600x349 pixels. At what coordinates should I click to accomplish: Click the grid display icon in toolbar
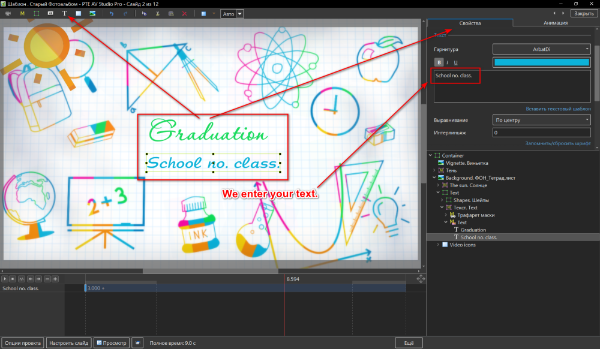click(x=204, y=13)
